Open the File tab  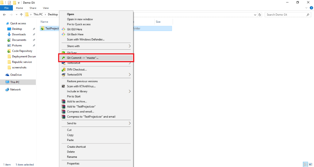pyautogui.click(x=6, y=8)
